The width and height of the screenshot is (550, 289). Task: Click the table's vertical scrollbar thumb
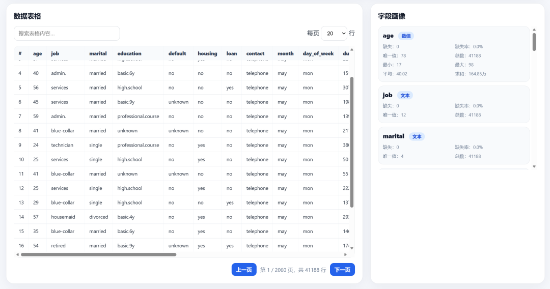(x=352, y=142)
